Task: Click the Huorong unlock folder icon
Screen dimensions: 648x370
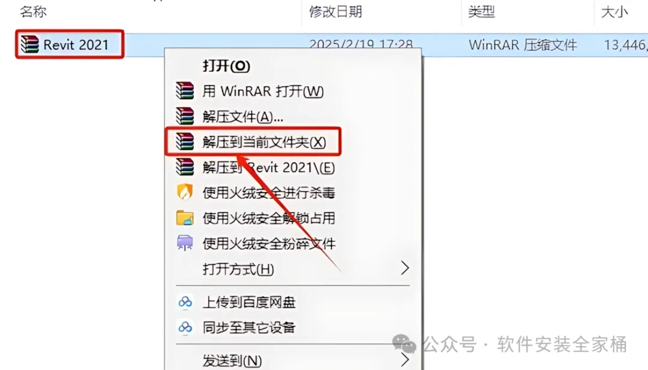Action: click(x=185, y=218)
